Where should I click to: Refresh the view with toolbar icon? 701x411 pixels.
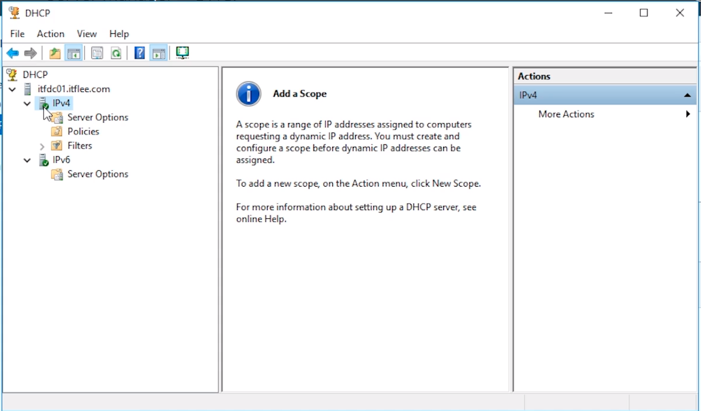(x=116, y=53)
